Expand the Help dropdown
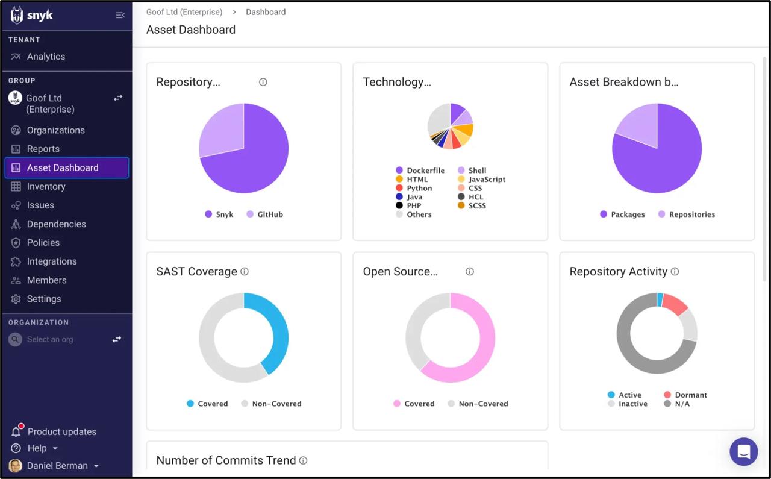Image resolution: width=771 pixels, height=479 pixels. (43, 448)
